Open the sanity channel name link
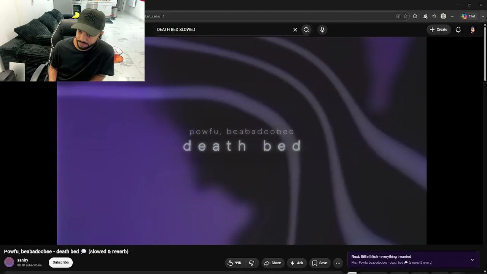The image size is (487, 274). tap(23, 260)
